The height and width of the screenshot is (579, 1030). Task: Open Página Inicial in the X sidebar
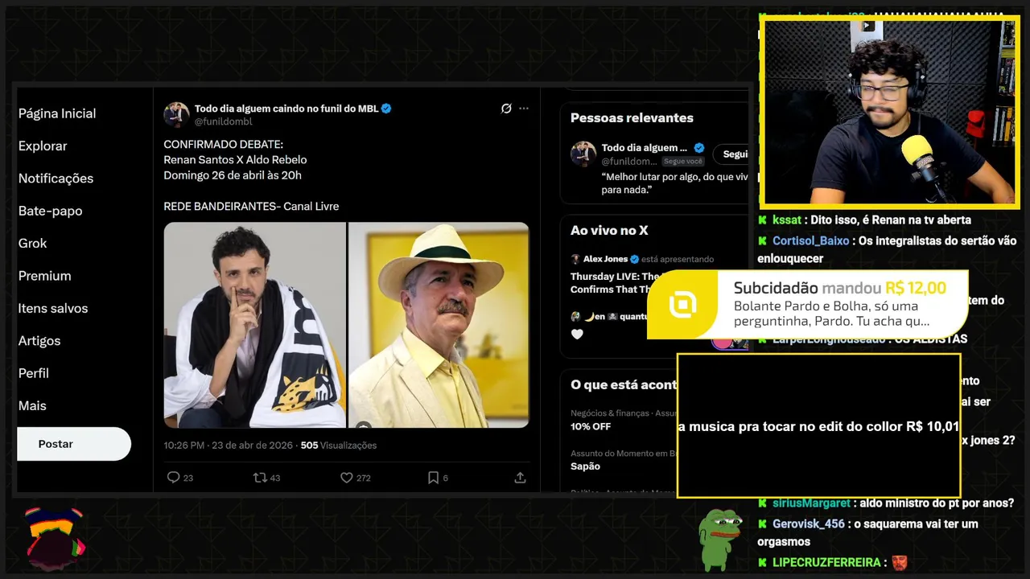(57, 113)
